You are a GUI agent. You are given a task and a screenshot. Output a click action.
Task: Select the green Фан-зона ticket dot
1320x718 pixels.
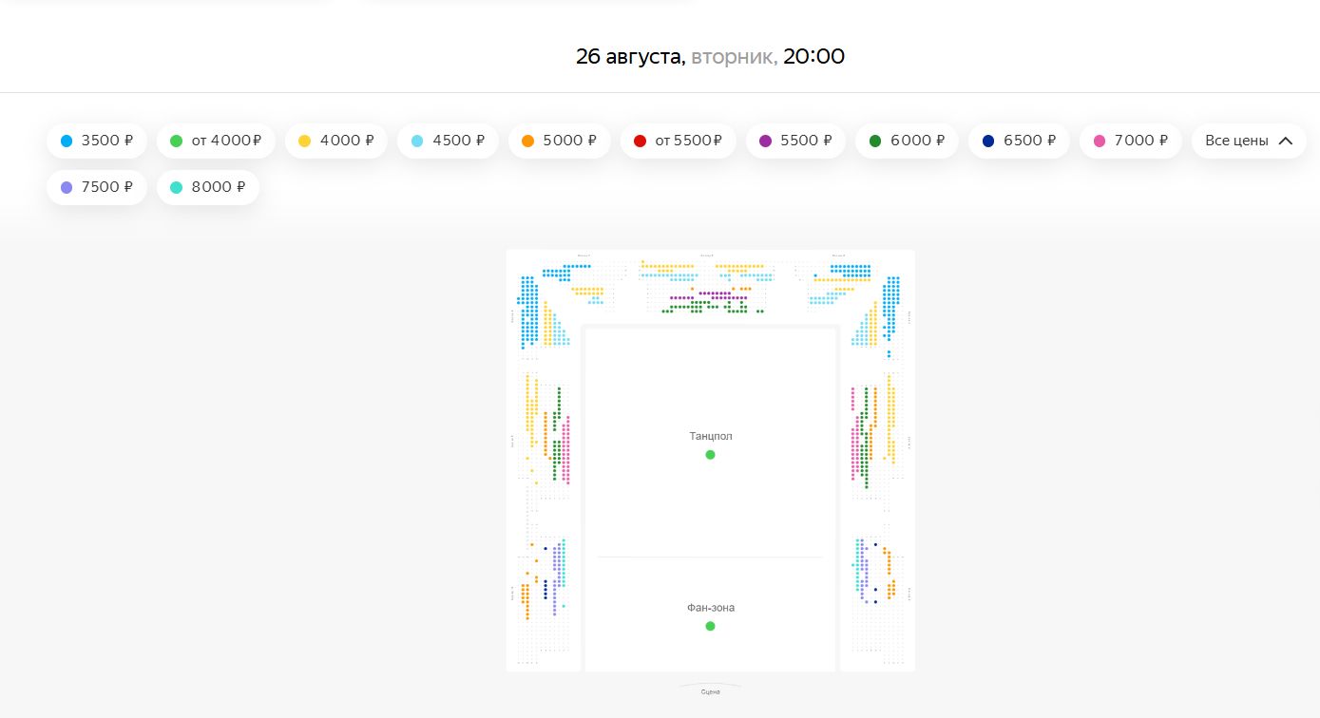pos(710,626)
